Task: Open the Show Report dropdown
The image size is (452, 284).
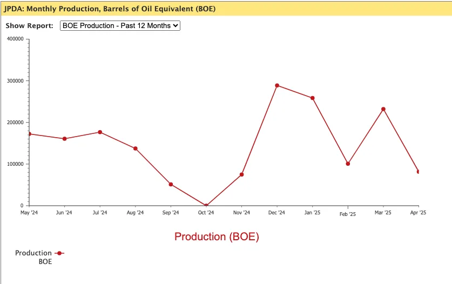Action: [119, 25]
